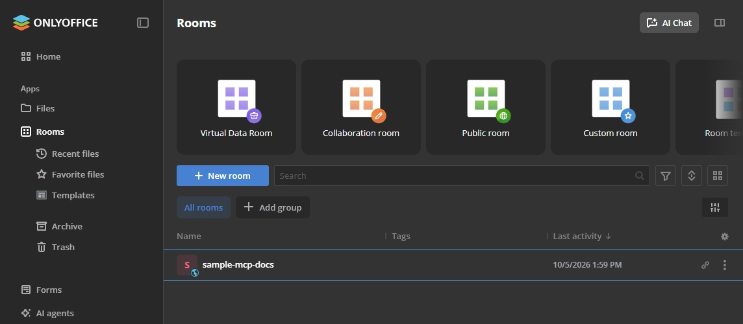Click the Virtual Data Room briefcase badge
This screenshot has width=743, height=324.
[255, 115]
